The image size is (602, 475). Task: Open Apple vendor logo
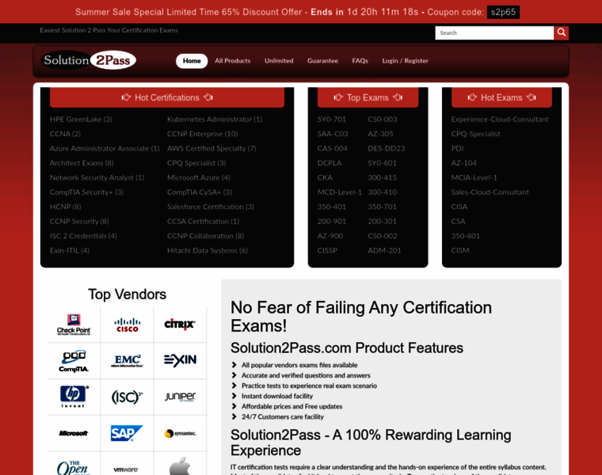180,465
